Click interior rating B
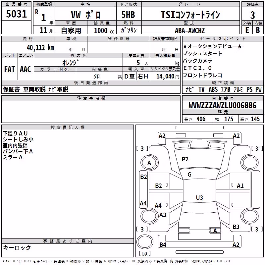 tap(258, 30)
